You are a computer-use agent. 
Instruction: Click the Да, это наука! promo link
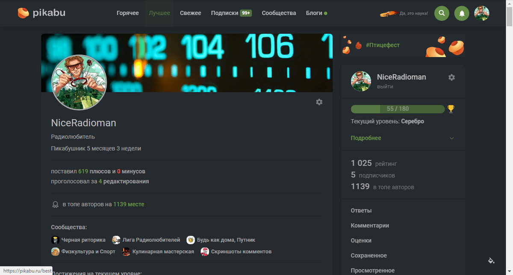coord(413,14)
